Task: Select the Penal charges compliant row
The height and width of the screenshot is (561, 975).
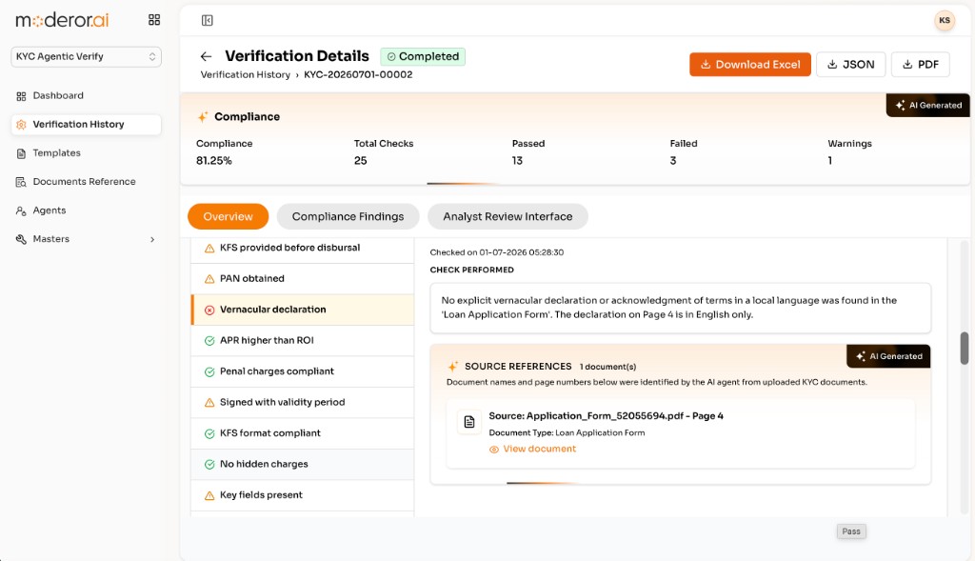Action: (303, 371)
